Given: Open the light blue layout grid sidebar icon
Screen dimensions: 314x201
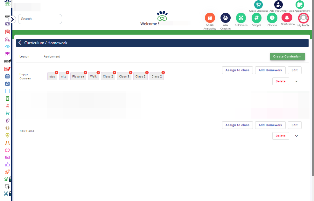Looking at the screenshot, I should [7, 91].
